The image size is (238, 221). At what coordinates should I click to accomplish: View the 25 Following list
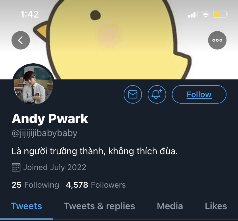pyautogui.click(x=35, y=185)
